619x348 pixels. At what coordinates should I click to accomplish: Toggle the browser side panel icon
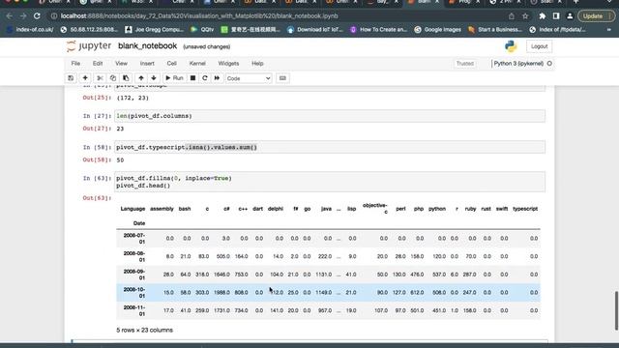[x=556, y=16]
